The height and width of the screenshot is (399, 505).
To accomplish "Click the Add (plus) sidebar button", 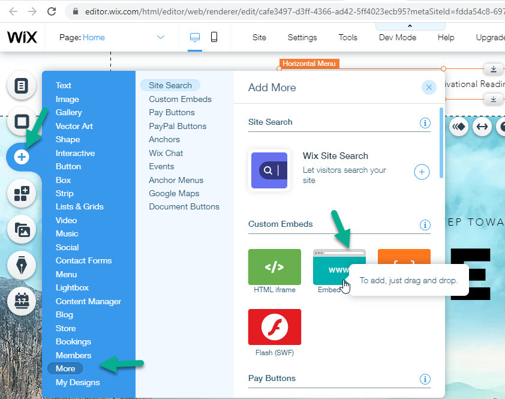I will [22, 157].
